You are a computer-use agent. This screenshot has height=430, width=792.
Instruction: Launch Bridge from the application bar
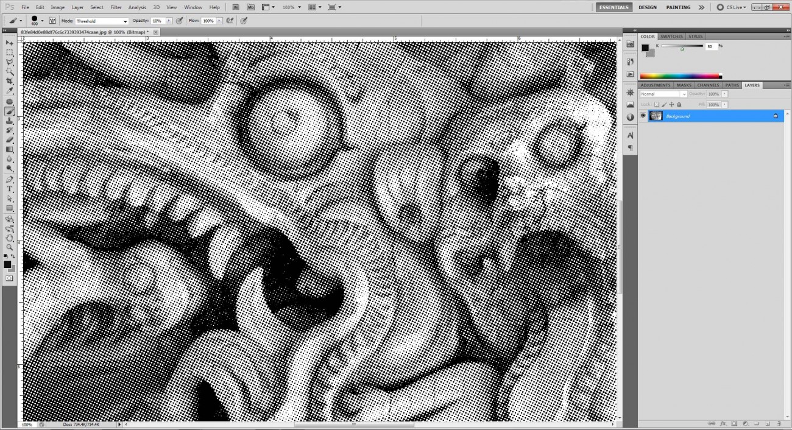coord(236,7)
